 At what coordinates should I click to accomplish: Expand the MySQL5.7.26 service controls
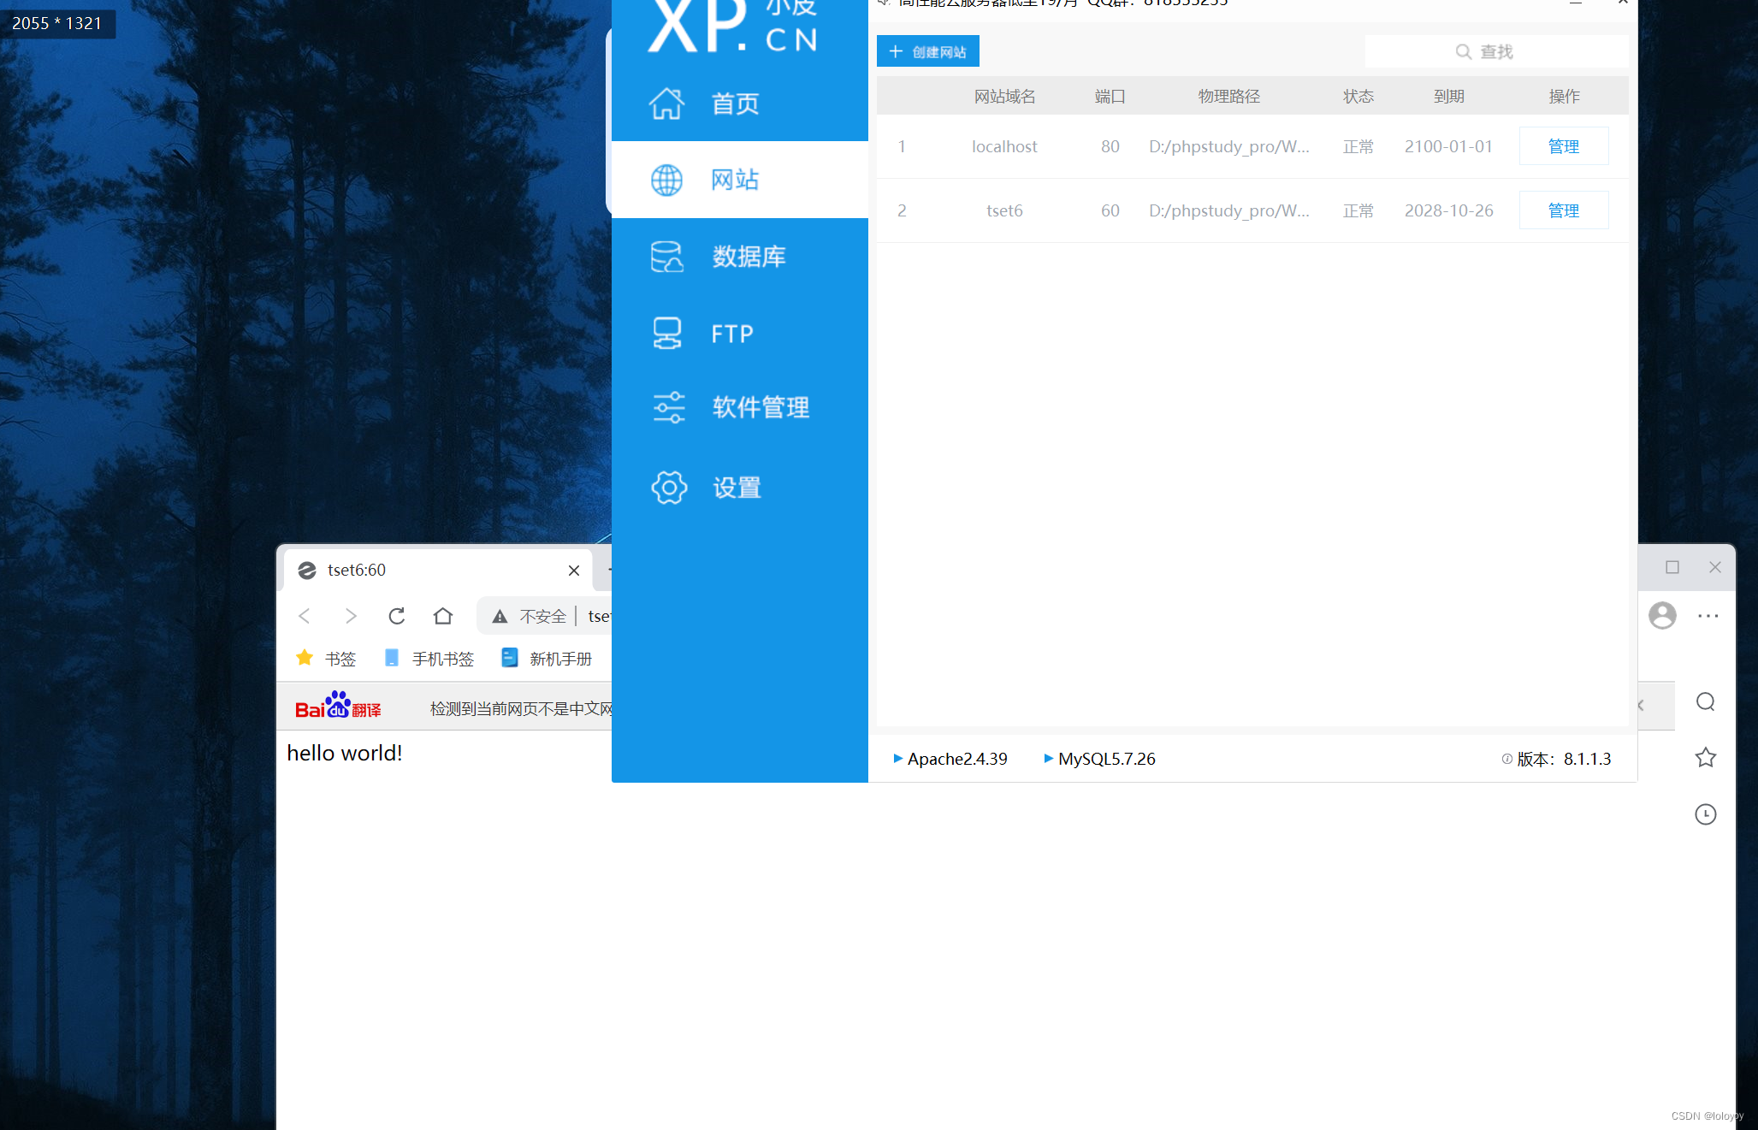pos(1049,759)
